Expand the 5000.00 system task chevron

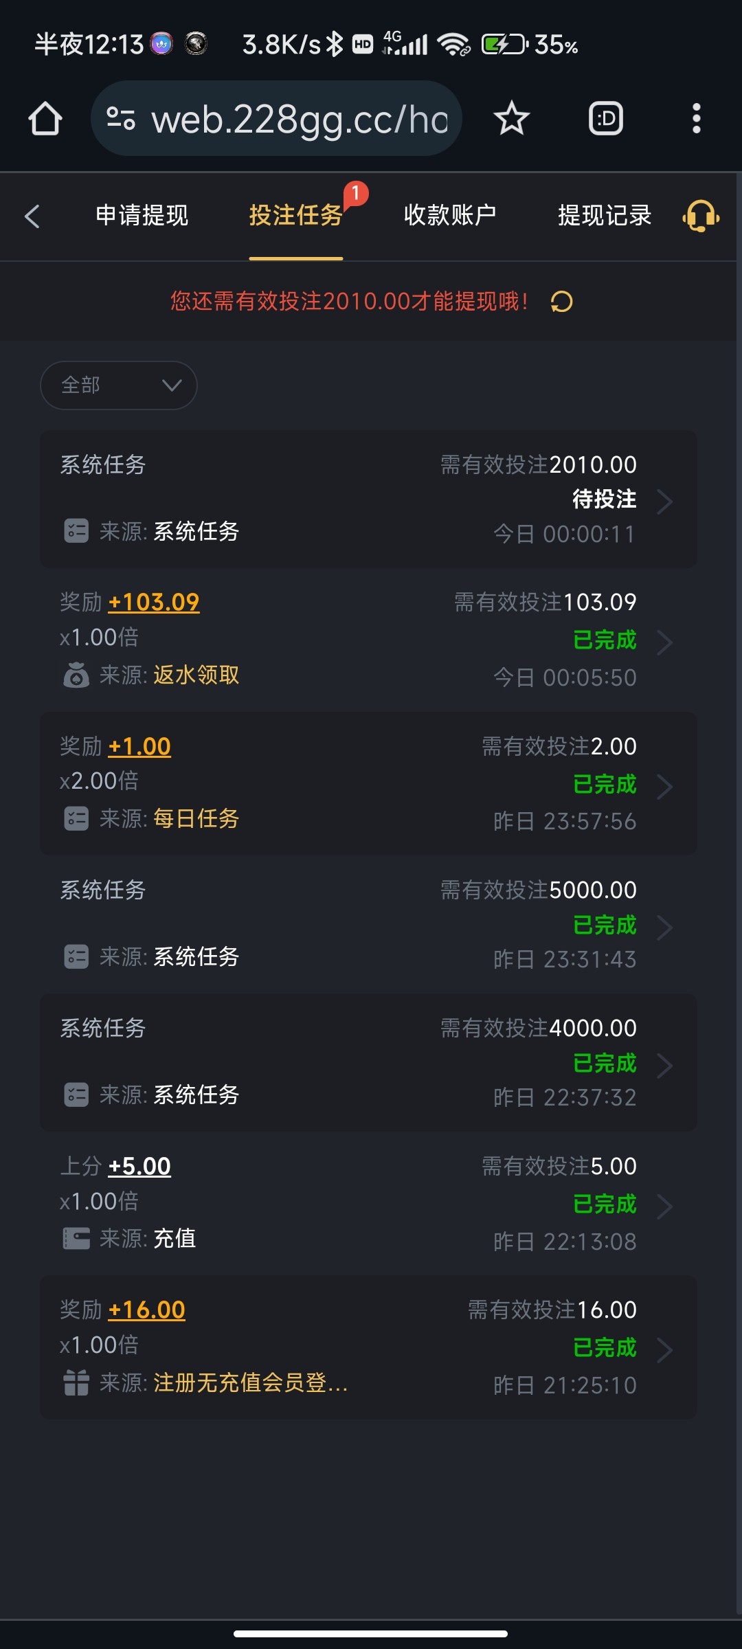coord(664,927)
